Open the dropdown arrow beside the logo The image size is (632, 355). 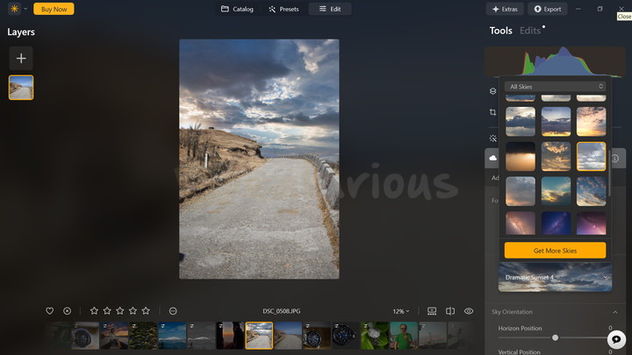(x=25, y=9)
